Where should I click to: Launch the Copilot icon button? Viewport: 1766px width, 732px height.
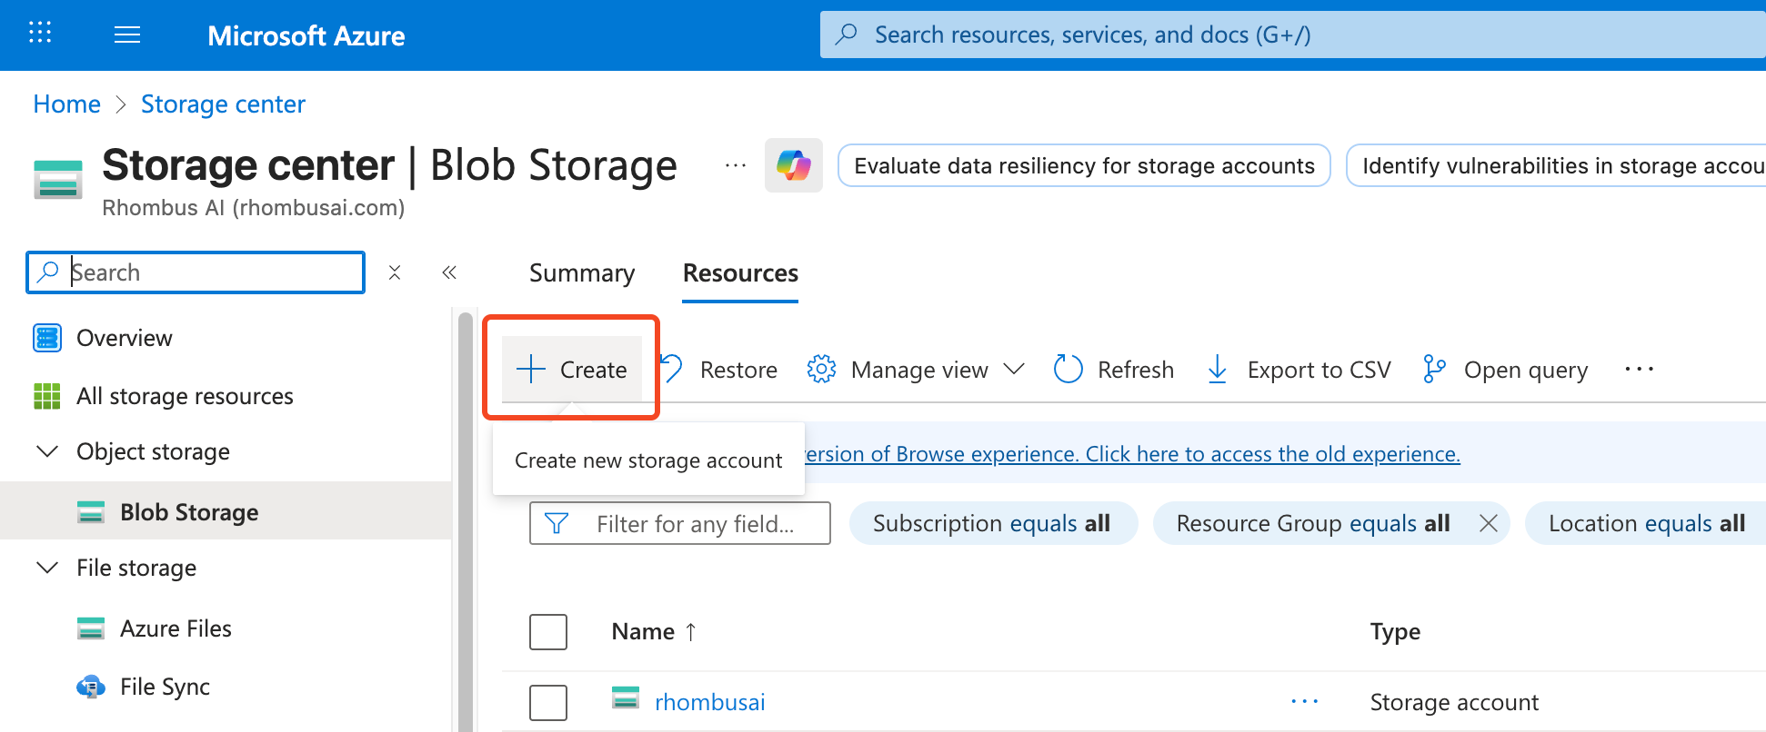[793, 165]
